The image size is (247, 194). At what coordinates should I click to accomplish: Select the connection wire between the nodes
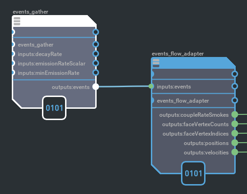(124, 86)
